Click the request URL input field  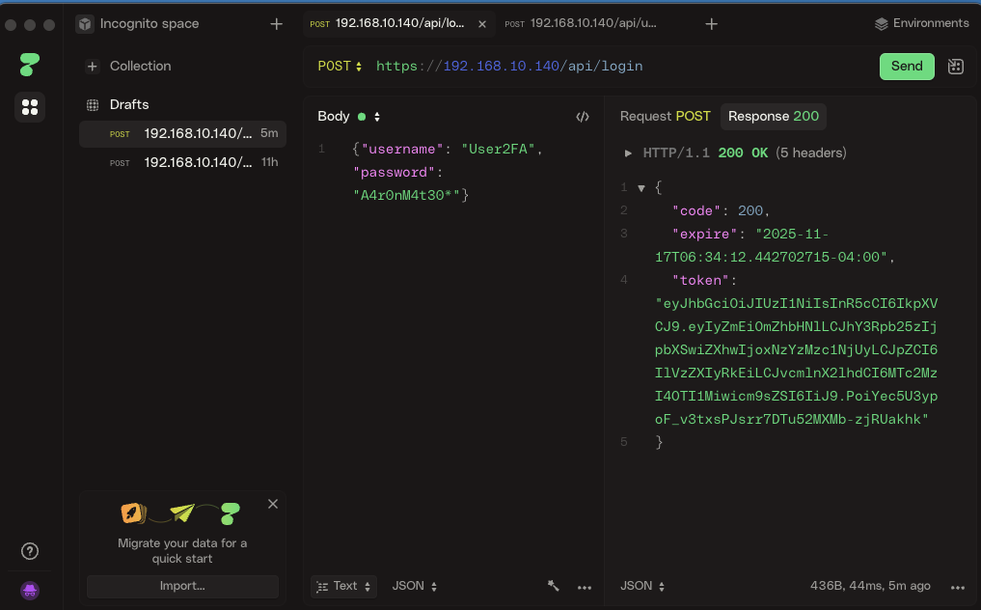pyautogui.click(x=617, y=67)
